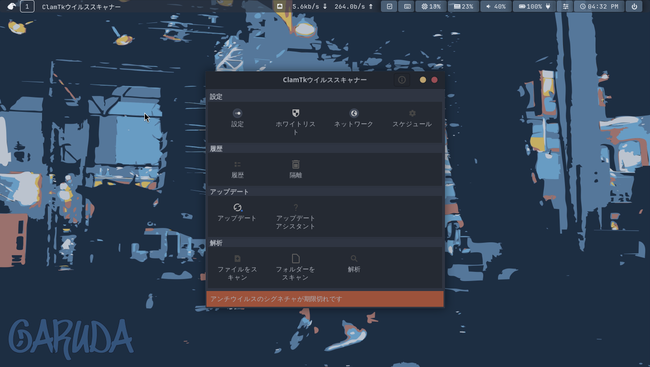Close ClamTk with the red button
This screenshot has width=650, height=367.
coord(434,80)
